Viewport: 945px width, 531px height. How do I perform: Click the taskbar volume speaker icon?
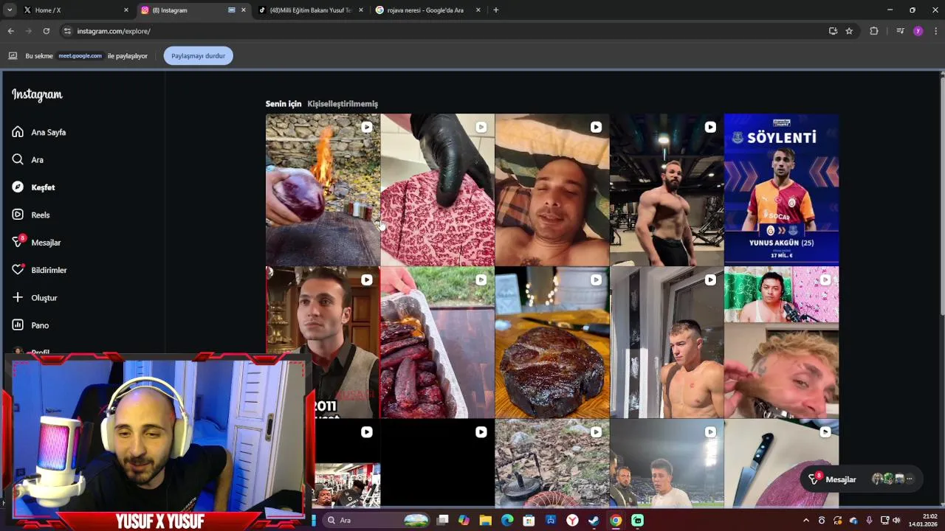click(x=896, y=520)
